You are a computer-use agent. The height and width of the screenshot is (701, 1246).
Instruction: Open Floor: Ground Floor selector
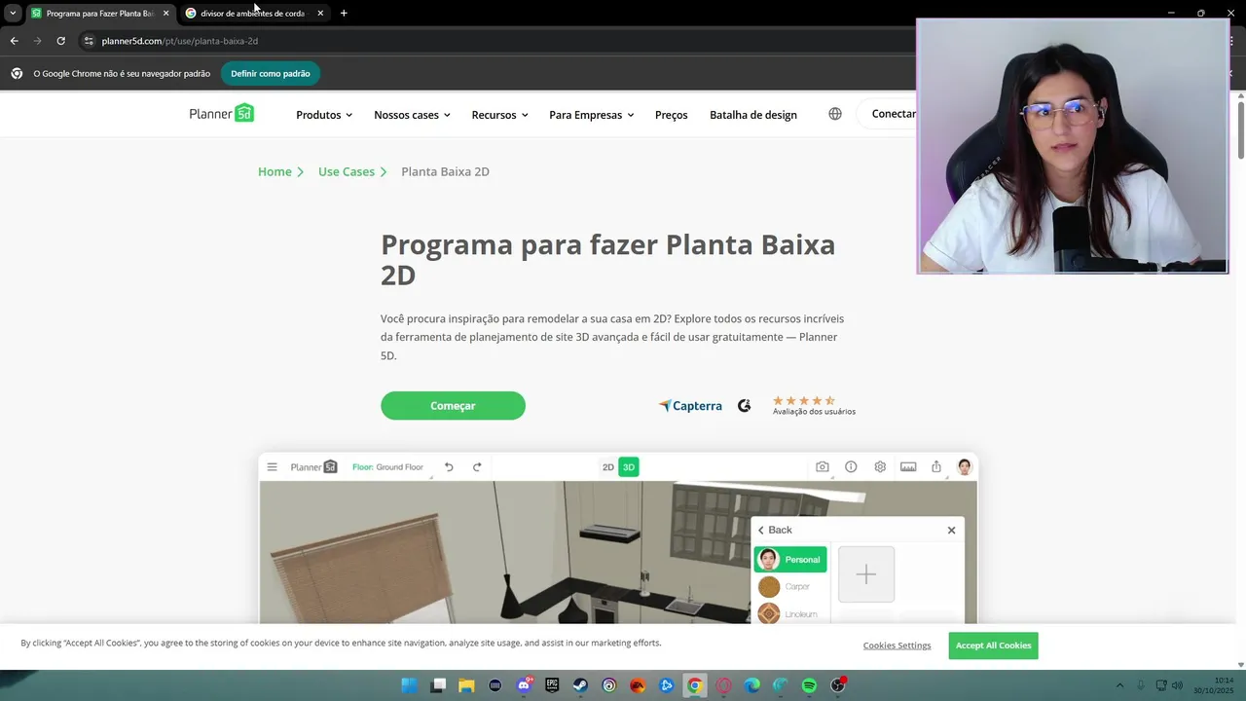[387, 467]
